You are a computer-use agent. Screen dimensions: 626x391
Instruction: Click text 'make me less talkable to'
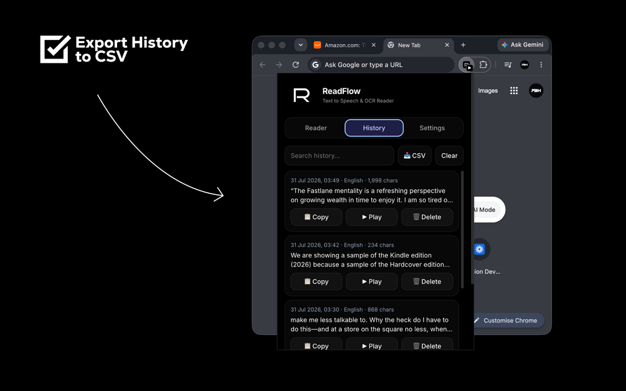[329, 320]
